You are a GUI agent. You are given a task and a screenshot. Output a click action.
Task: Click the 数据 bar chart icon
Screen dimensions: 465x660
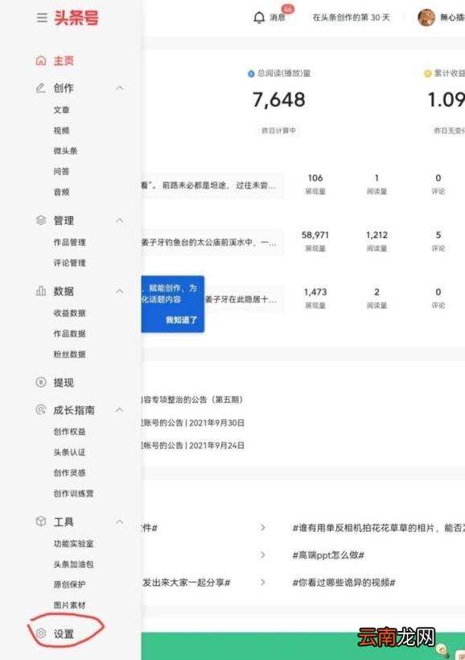pyautogui.click(x=41, y=291)
